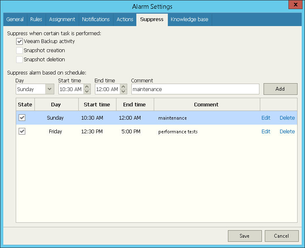Click the Start time field 10:30 AM
The width and height of the screenshot is (305, 248).
(x=71, y=89)
